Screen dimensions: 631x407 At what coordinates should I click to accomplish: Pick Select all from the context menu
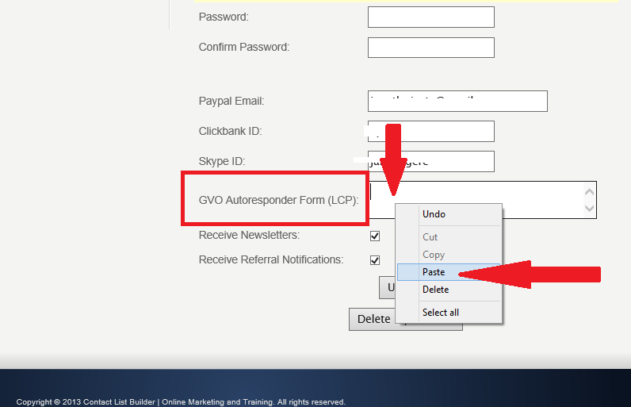point(441,313)
